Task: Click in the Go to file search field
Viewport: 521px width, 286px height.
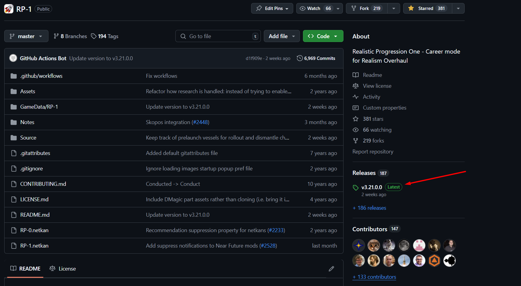Action: click(x=218, y=36)
